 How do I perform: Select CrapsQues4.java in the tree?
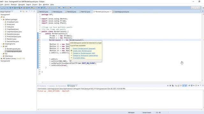[13, 29]
